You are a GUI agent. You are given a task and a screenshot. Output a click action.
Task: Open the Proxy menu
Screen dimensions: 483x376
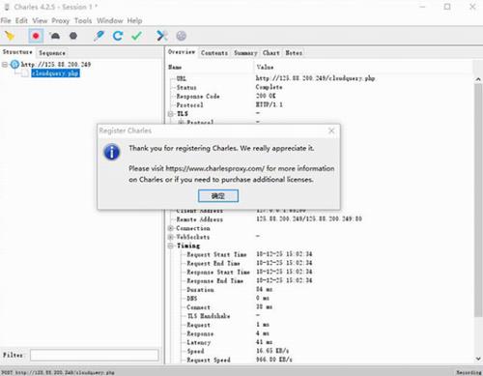pos(61,20)
